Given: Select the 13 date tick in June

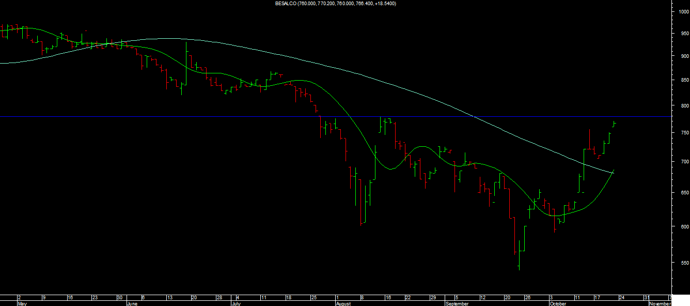Looking at the screenshot, I should coord(169,298).
